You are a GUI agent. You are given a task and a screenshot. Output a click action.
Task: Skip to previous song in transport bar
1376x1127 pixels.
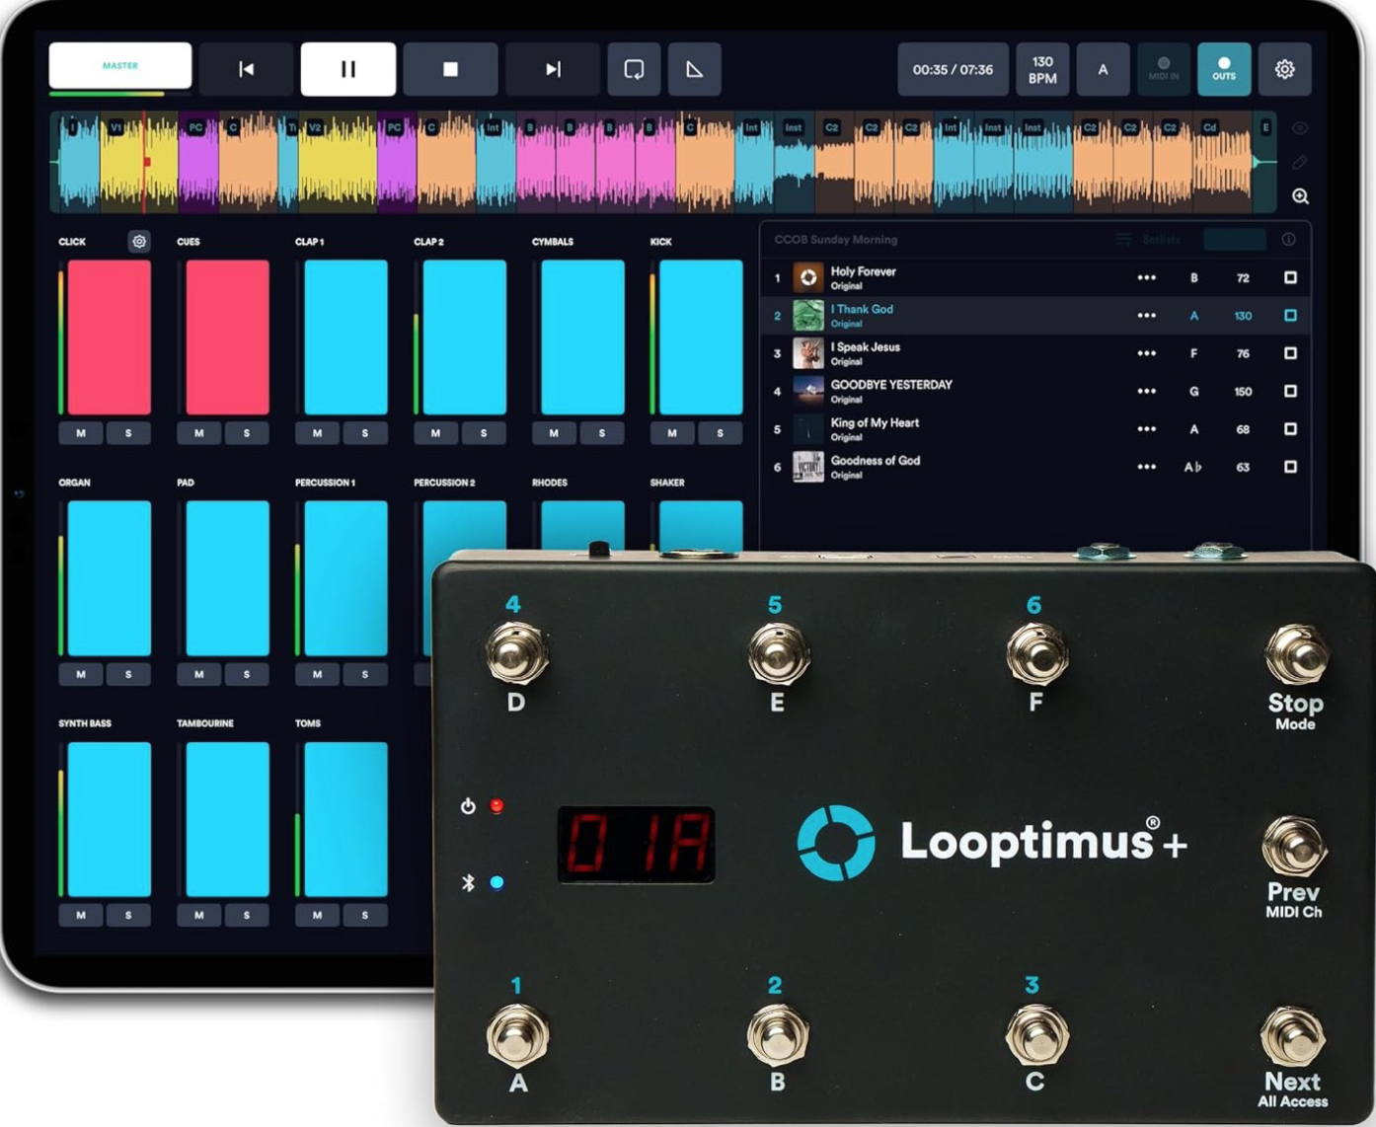247,69
